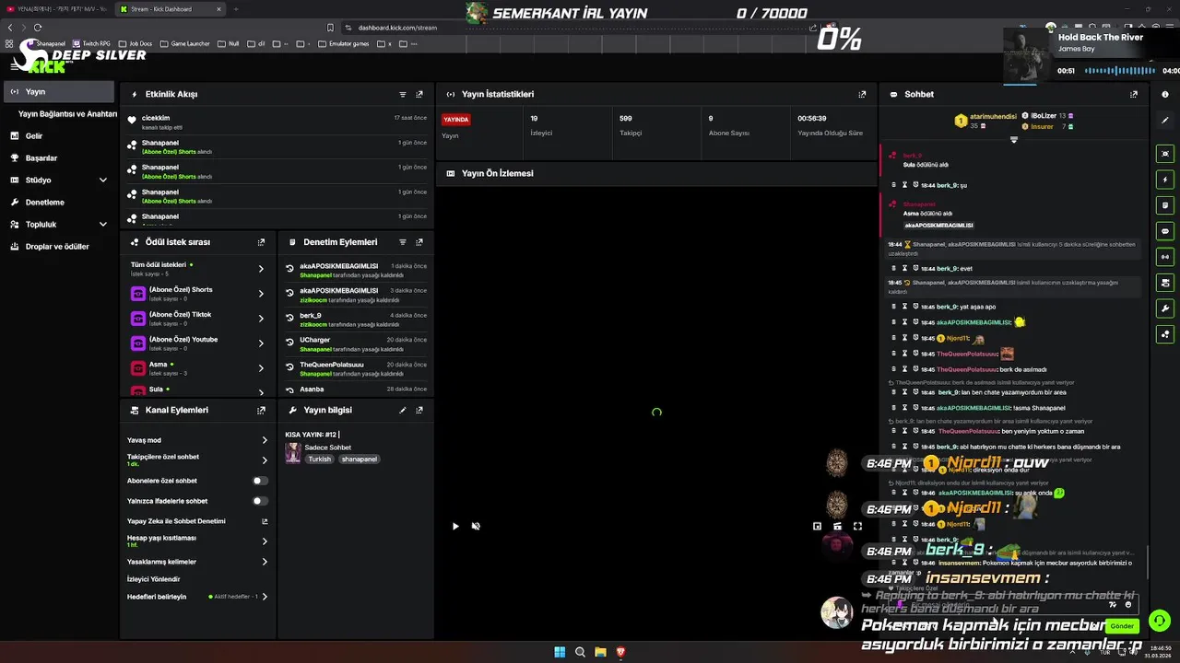Pop out the Denetim Eylemleri panel
This screenshot has height=663, width=1180.
pos(419,242)
